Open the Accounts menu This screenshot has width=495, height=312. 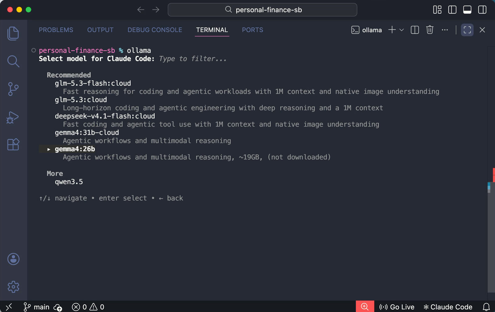point(13,259)
